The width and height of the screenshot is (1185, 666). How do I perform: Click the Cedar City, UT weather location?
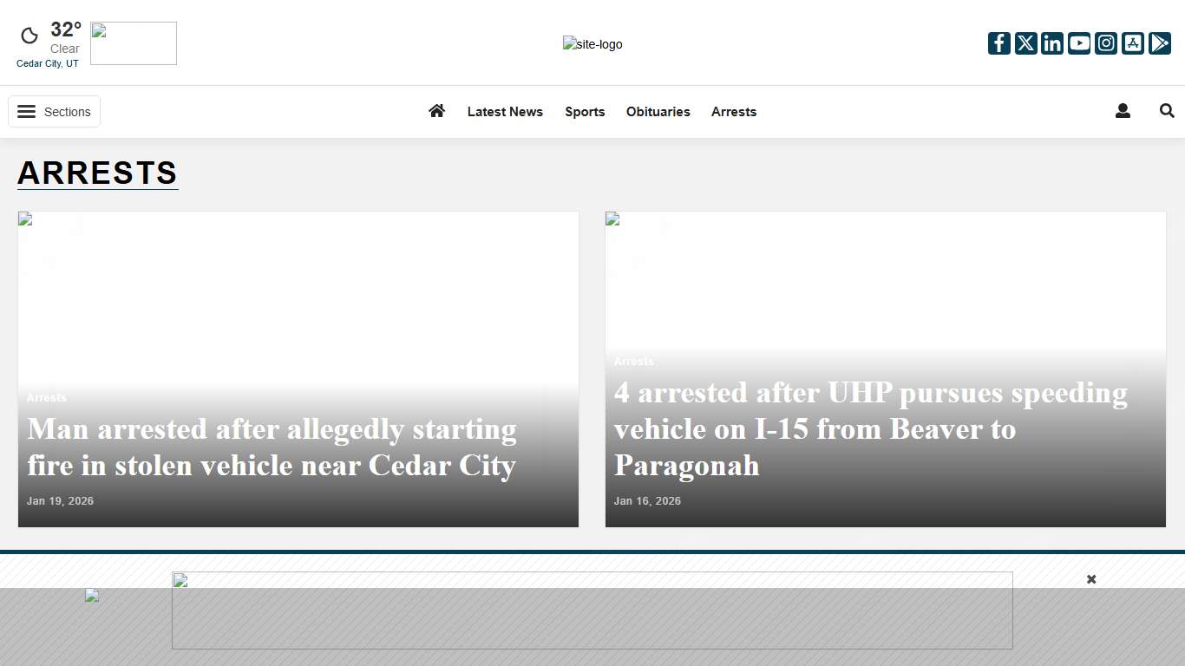point(48,62)
